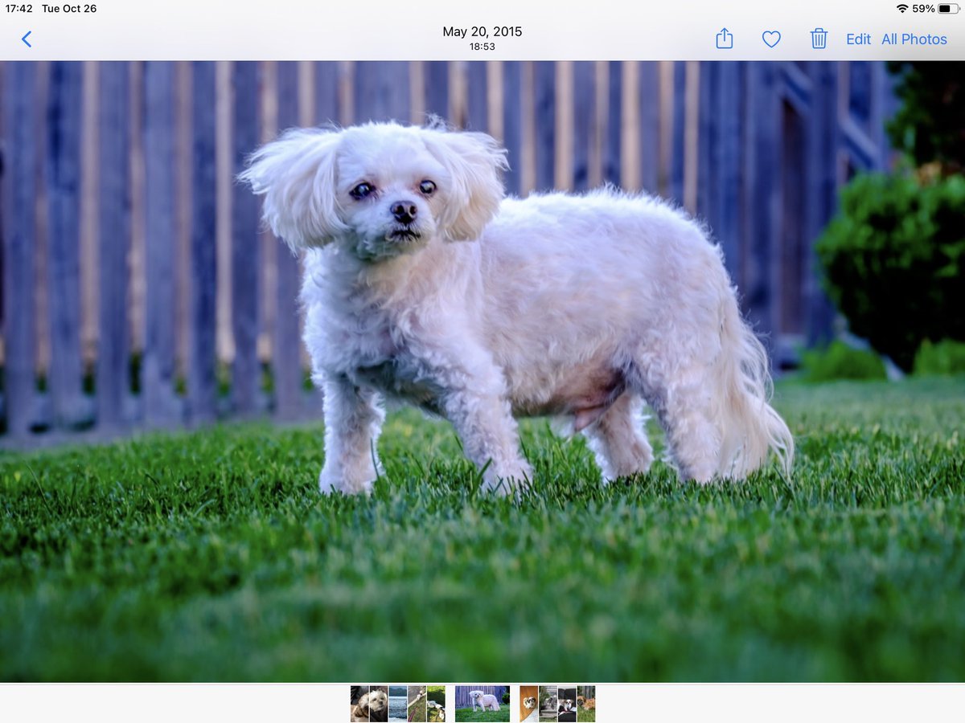The height and width of the screenshot is (723, 965).
Task: Tap the 17:42 clock in the status bar
Action: (x=18, y=9)
